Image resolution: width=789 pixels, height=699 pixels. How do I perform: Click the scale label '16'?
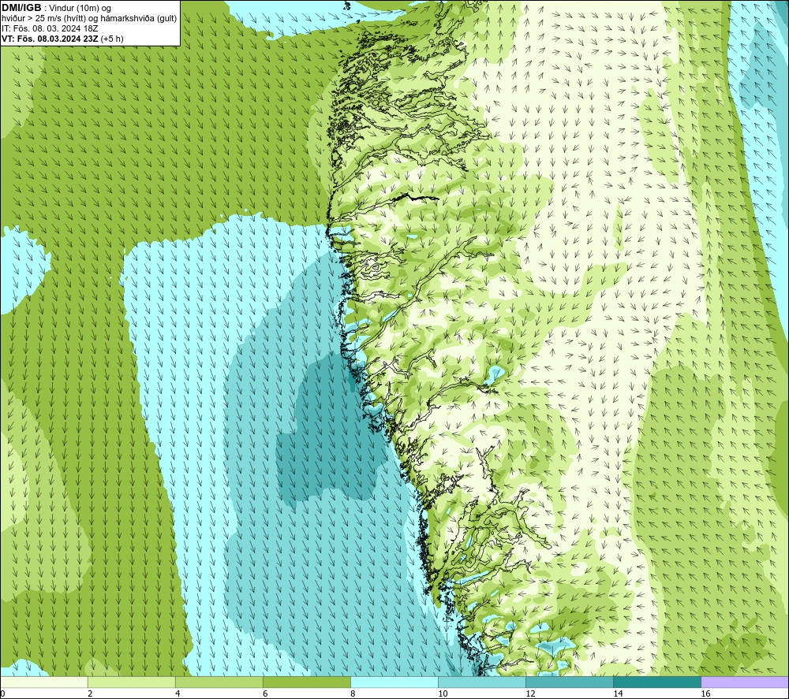click(x=705, y=693)
